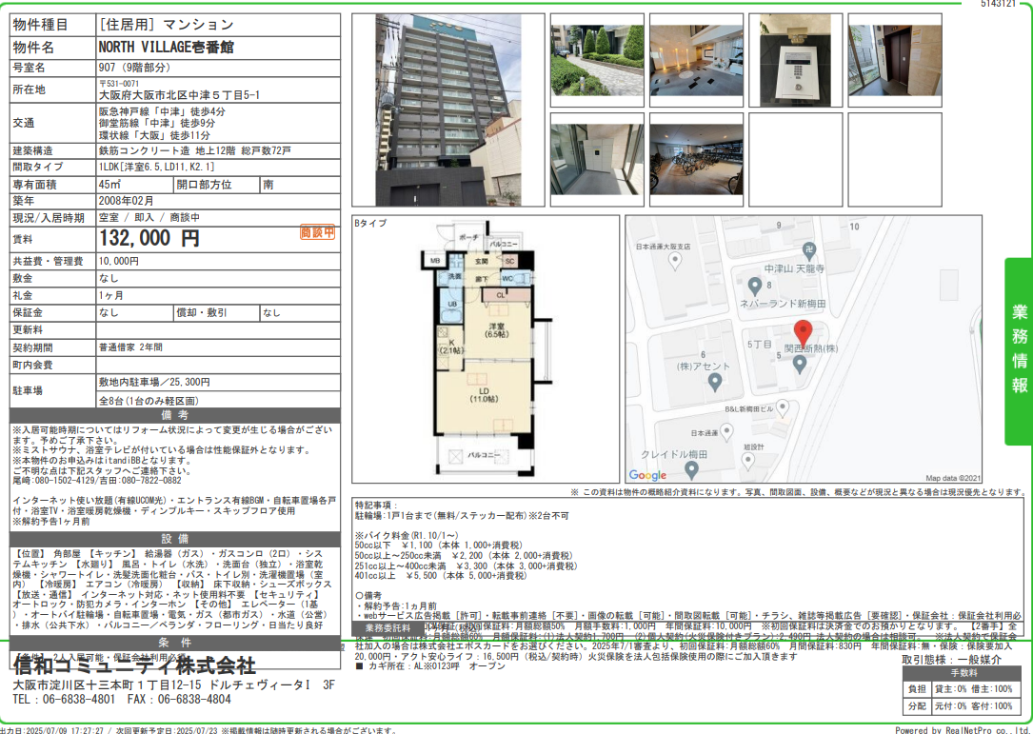
Task: Click the Google logo on the map
Action: point(648,475)
